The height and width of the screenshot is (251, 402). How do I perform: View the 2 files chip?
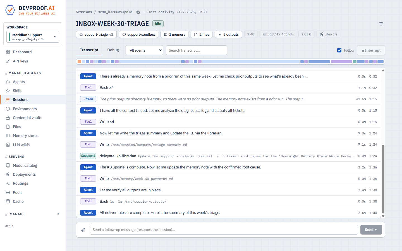202,34
